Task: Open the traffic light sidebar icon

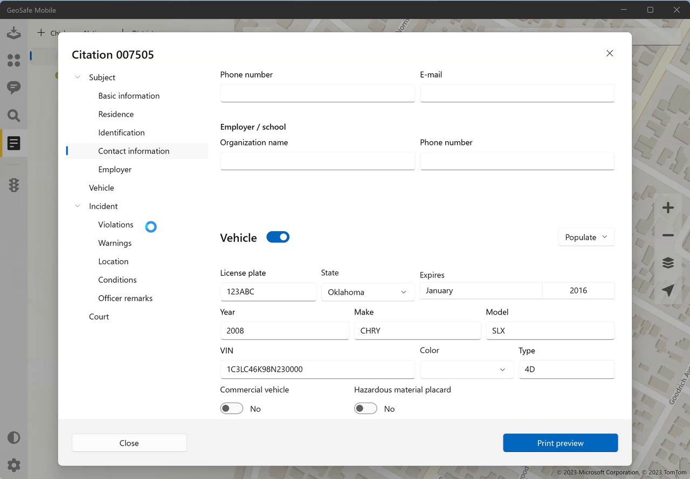Action: [x=13, y=185]
